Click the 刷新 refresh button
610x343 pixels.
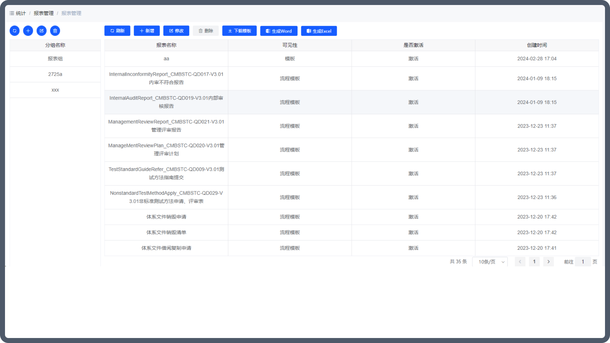pos(117,31)
